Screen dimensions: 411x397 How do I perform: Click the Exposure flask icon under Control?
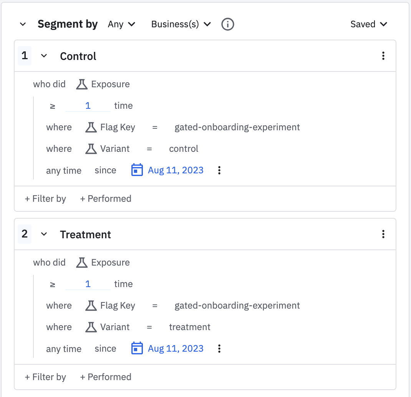click(x=82, y=84)
